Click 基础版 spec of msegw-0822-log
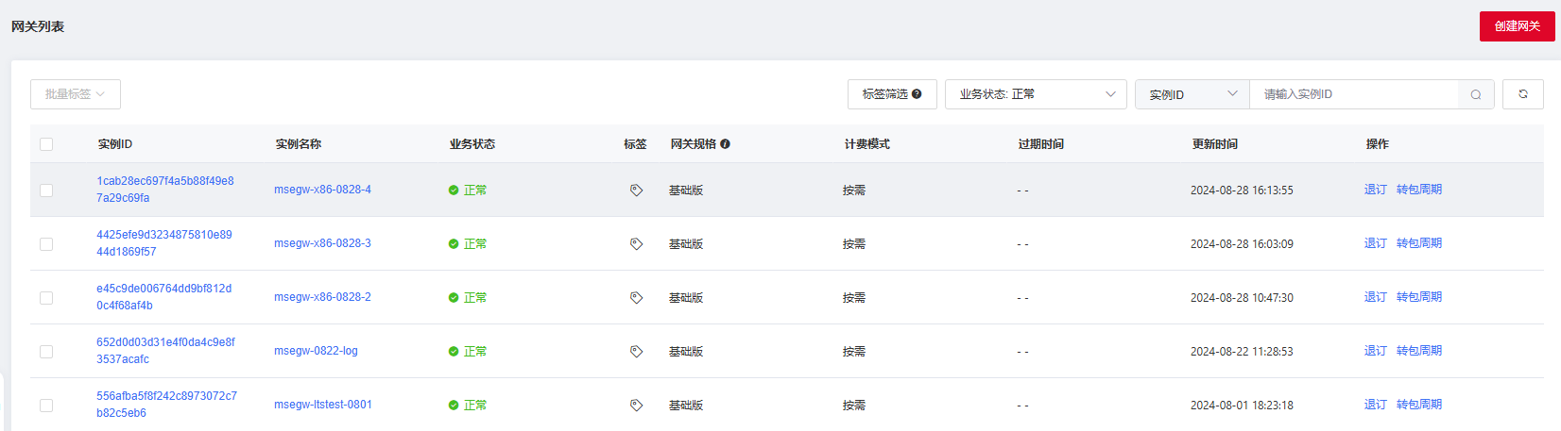 (x=686, y=352)
